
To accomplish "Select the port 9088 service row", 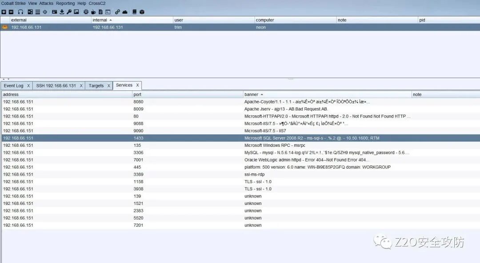I will click(x=240, y=124).
